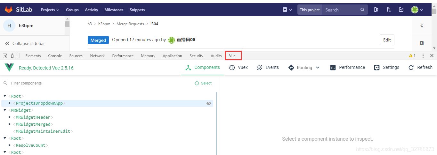Select the Vue devtools tab

(232, 55)
